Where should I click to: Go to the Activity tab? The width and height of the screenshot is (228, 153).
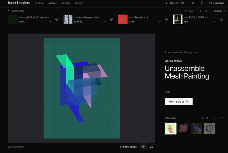[66, 3]
